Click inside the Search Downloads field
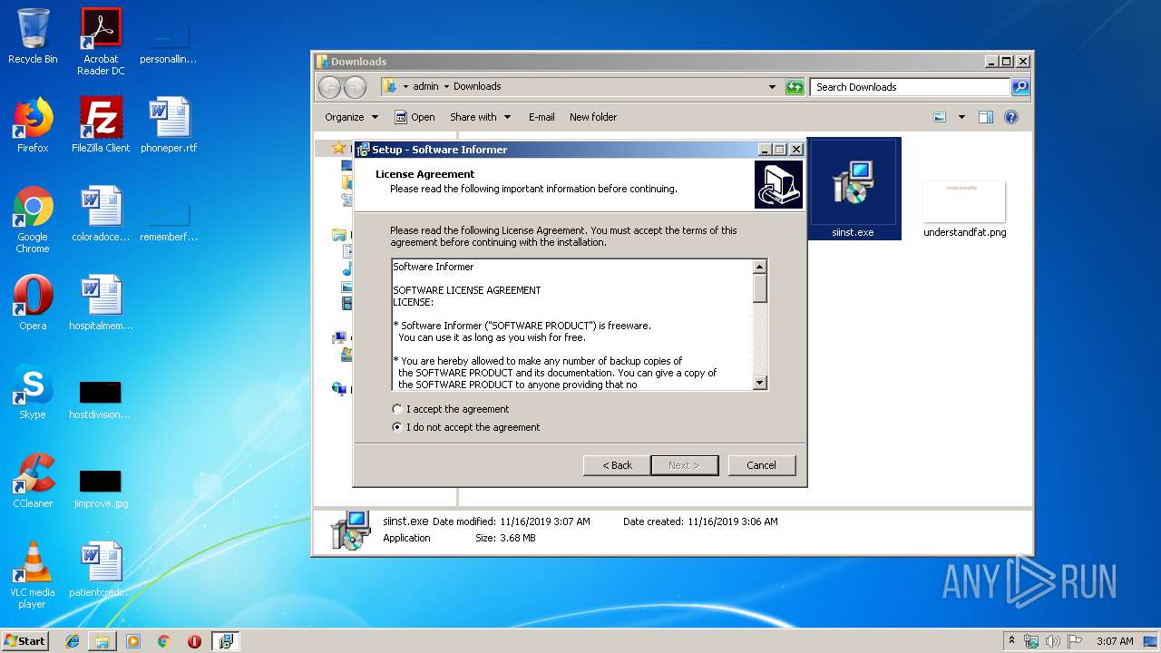This screenshot has height=653, width=1161. coord(909,87)
